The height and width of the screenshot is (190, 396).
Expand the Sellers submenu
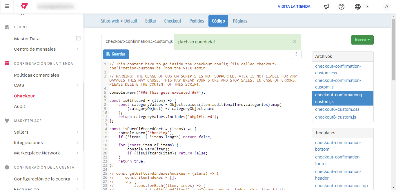click(x=77, y=132)
